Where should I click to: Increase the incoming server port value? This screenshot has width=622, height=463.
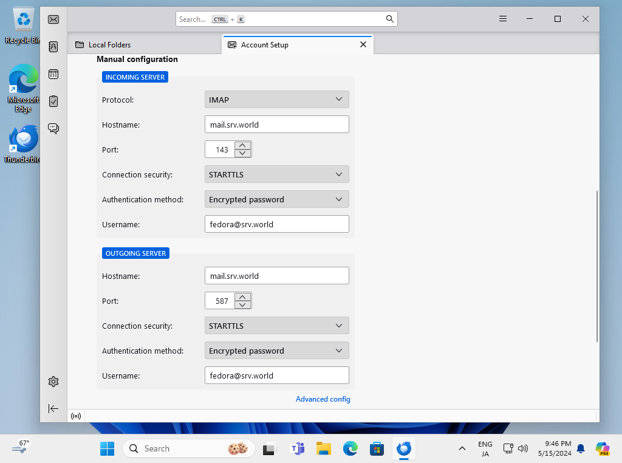[242, 146]
